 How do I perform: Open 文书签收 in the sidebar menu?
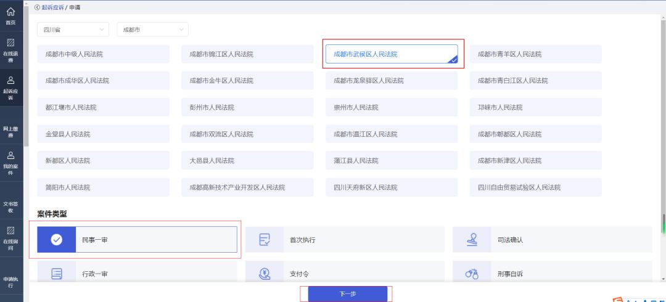11,207
